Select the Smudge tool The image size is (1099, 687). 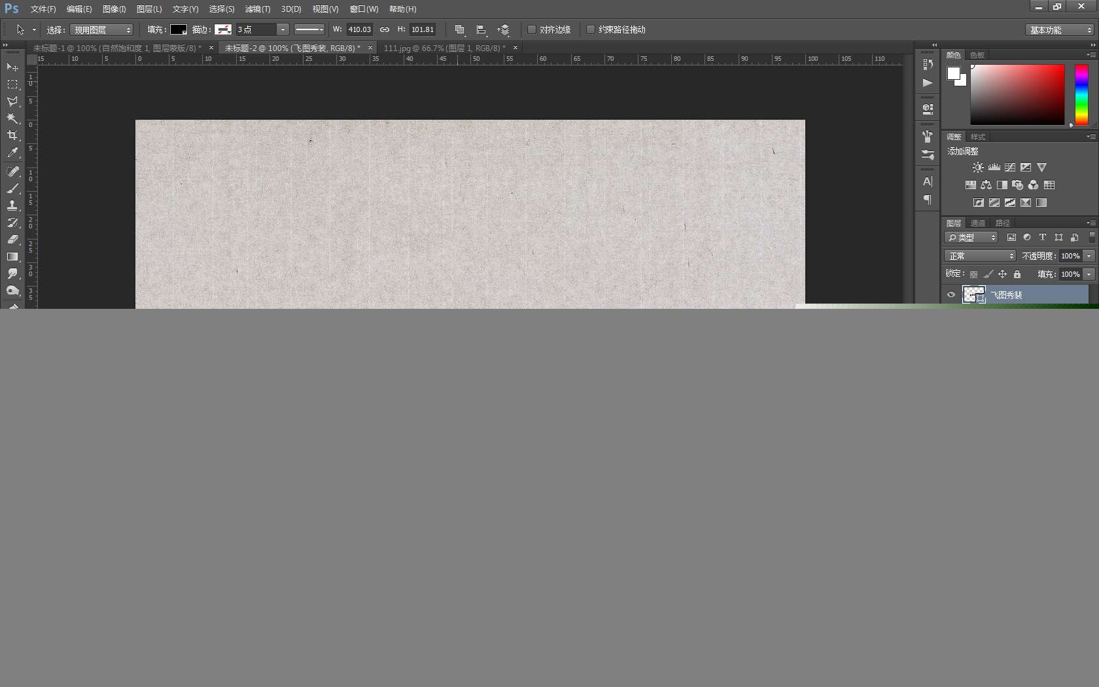(x=12, y=273)
